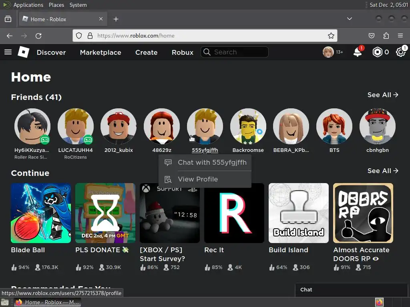Open Firefox View icon at tab bar
Viewport: 410px width, 307px height.
pos(8,19)
